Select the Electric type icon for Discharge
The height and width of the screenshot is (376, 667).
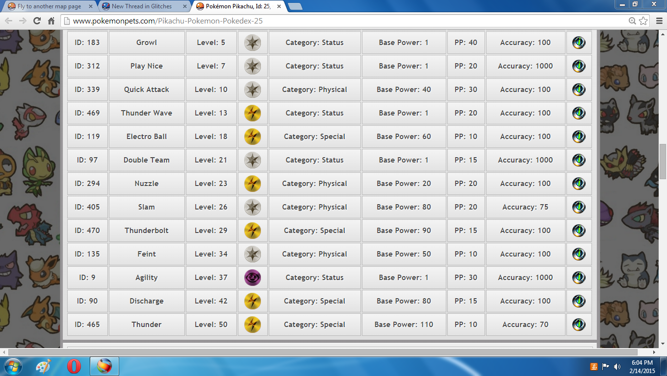[253, 301]
